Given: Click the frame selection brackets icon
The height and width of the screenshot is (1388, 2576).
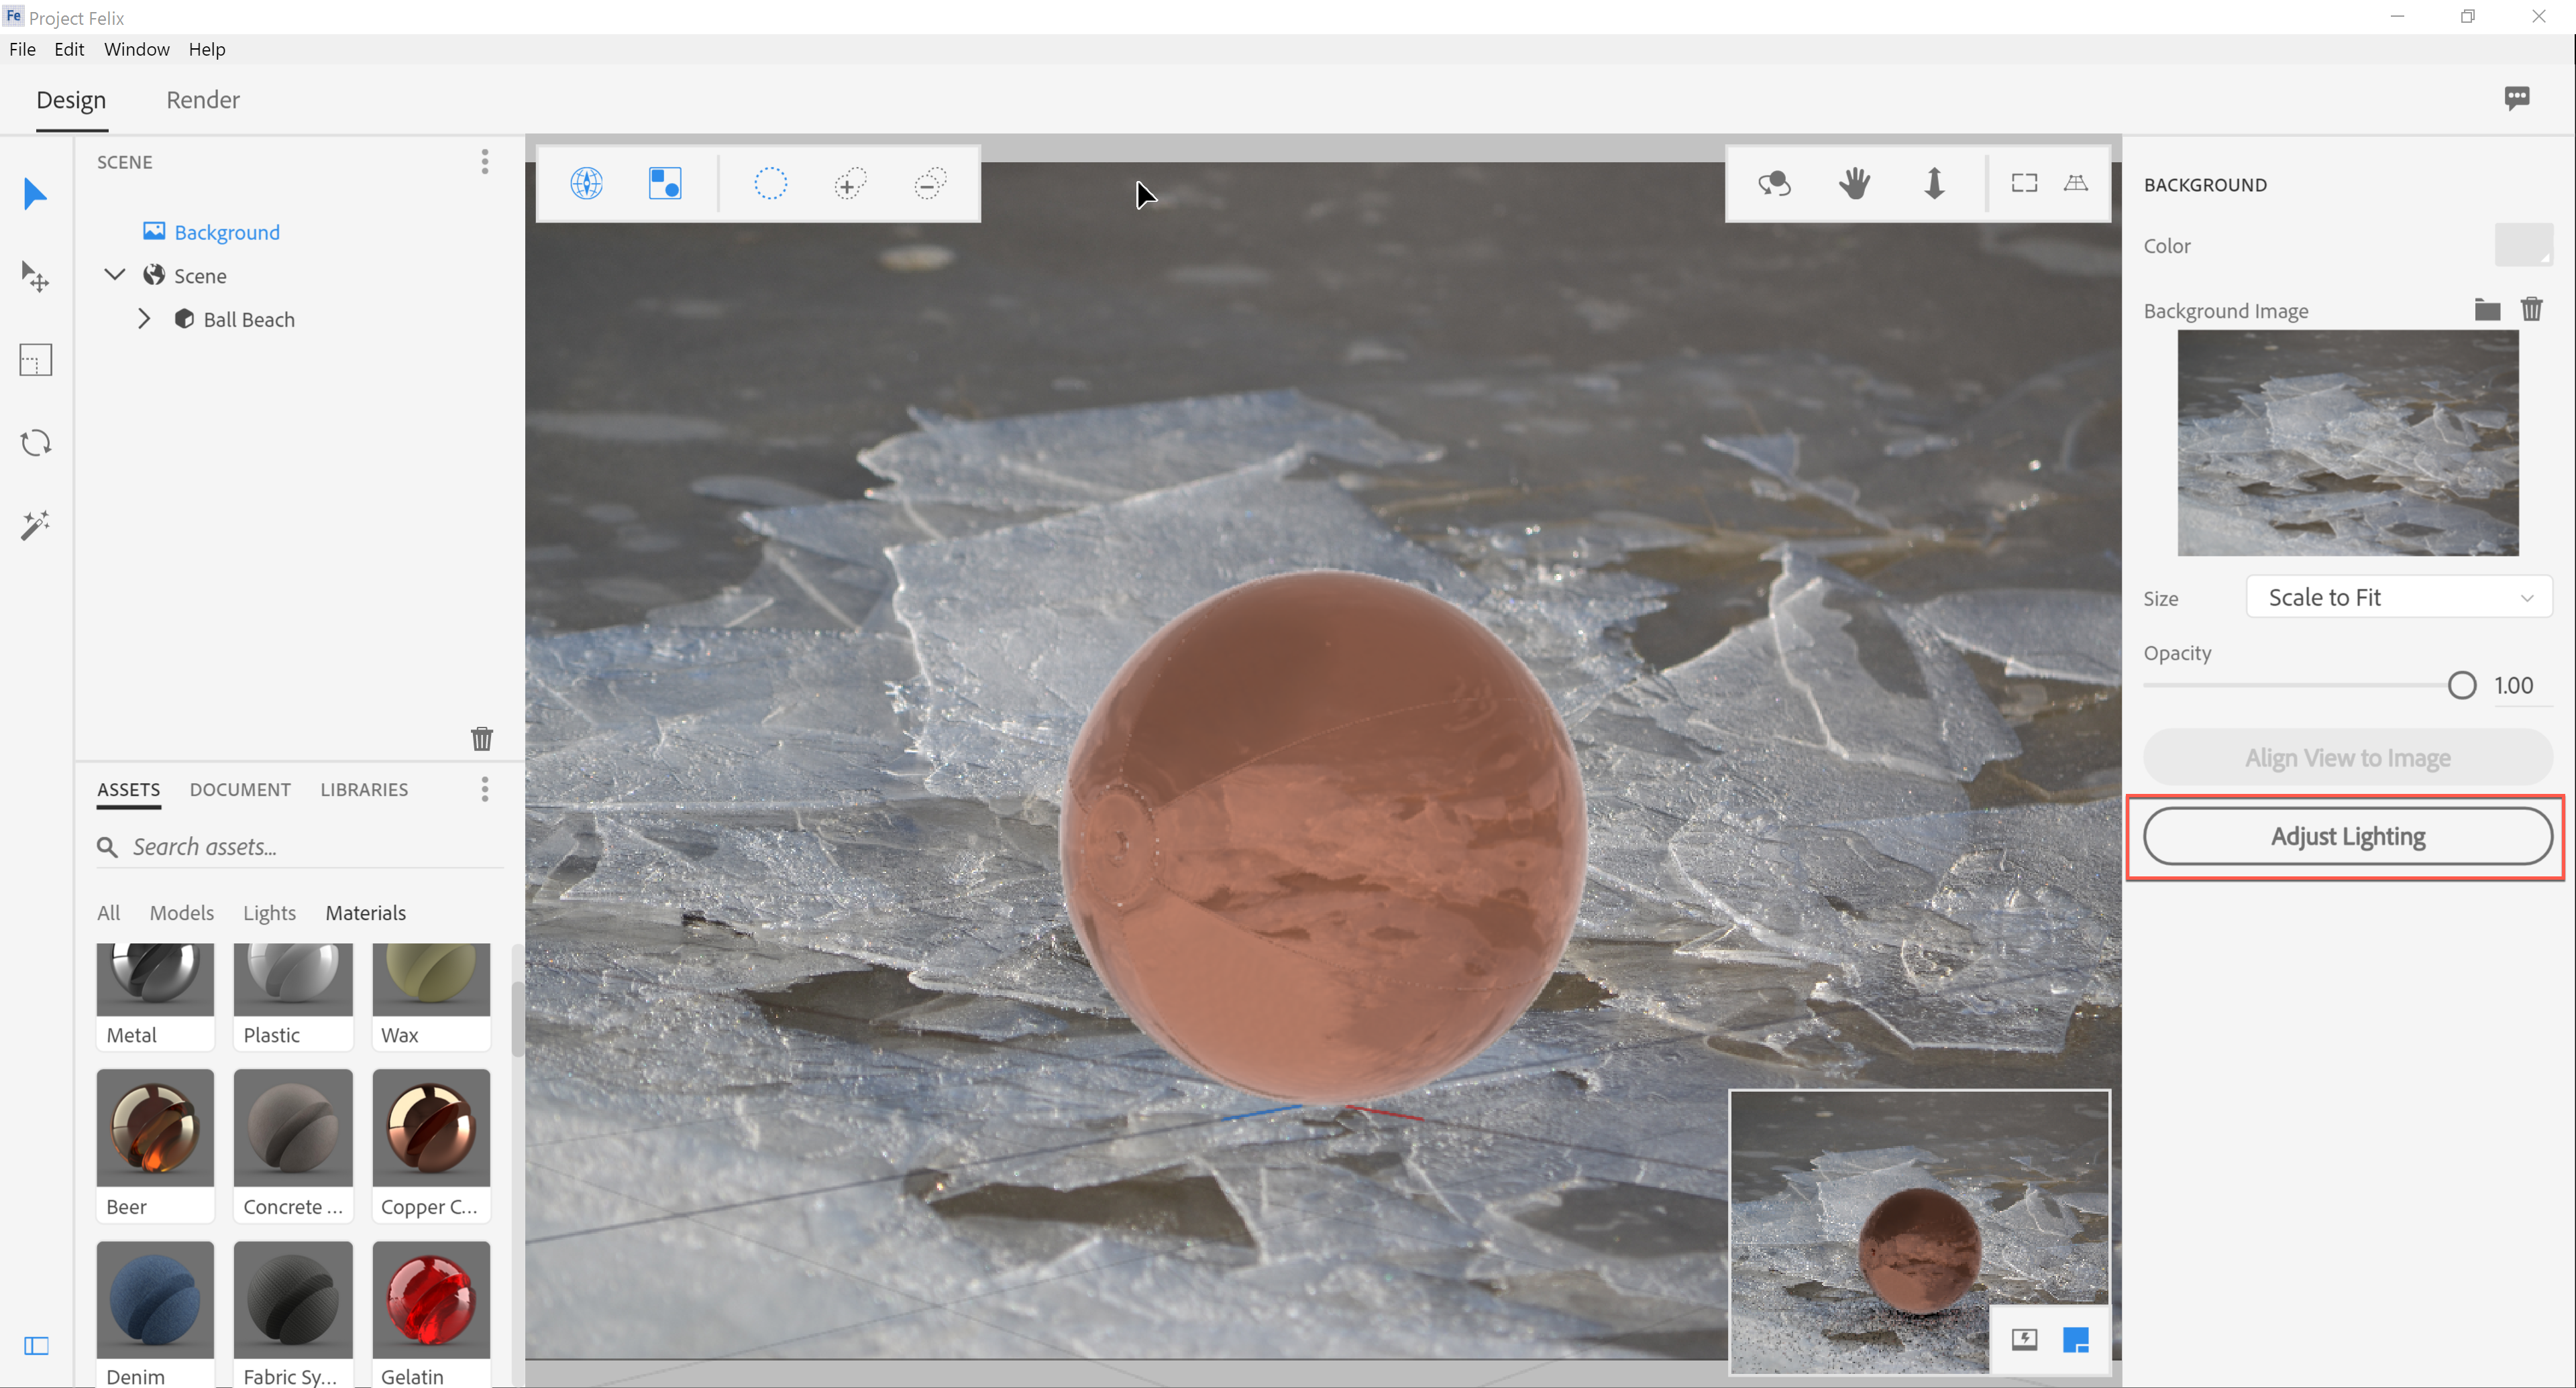Looking at the screenshot, I should tap(2024, 183).
